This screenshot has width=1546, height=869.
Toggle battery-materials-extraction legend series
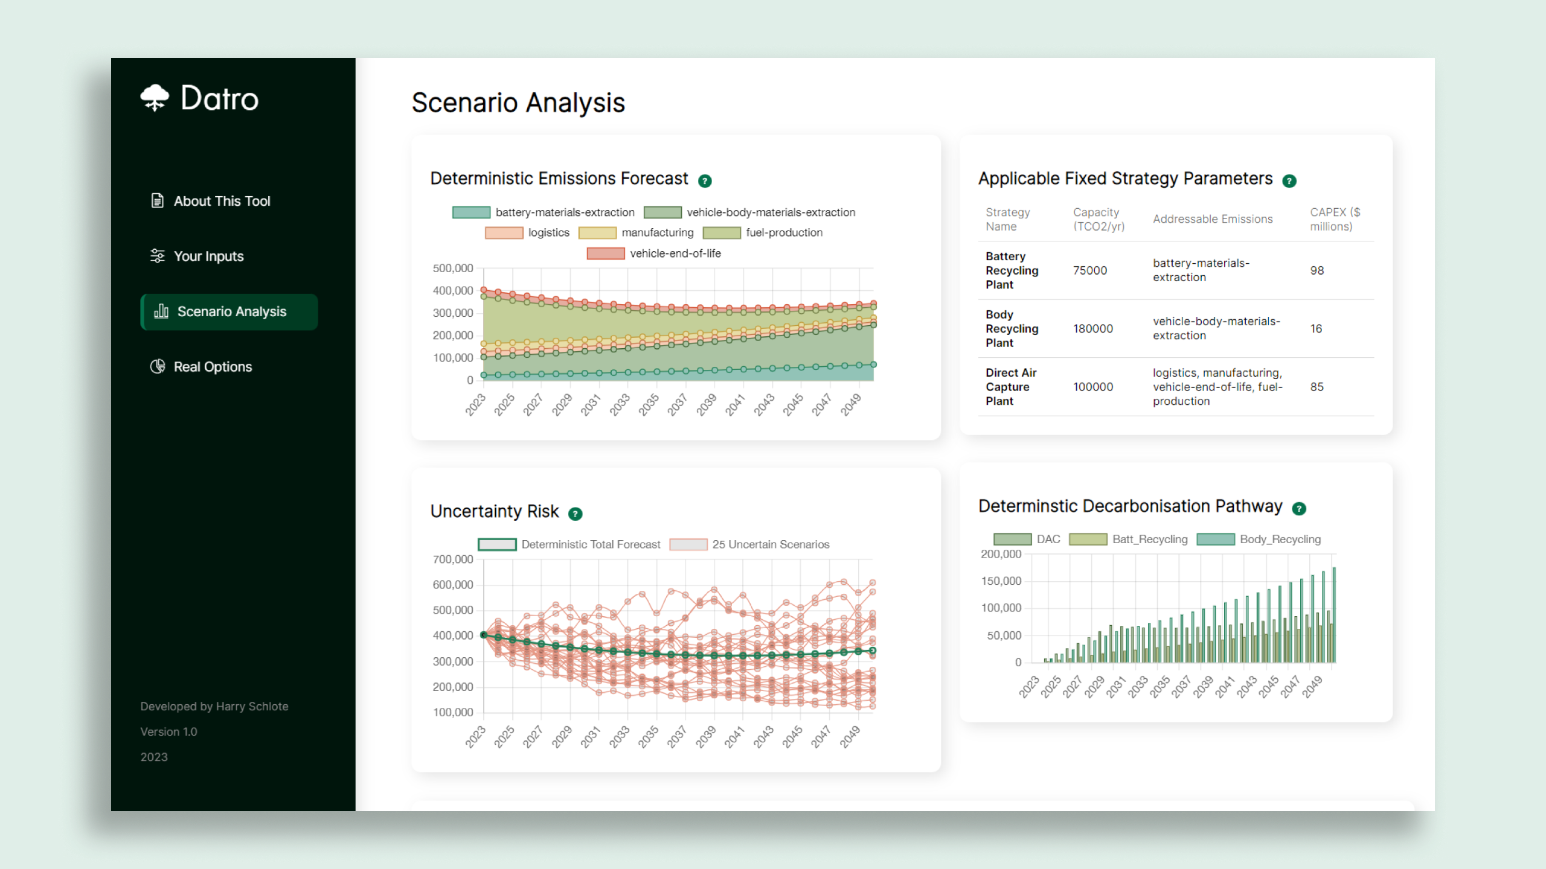(564, 212)
